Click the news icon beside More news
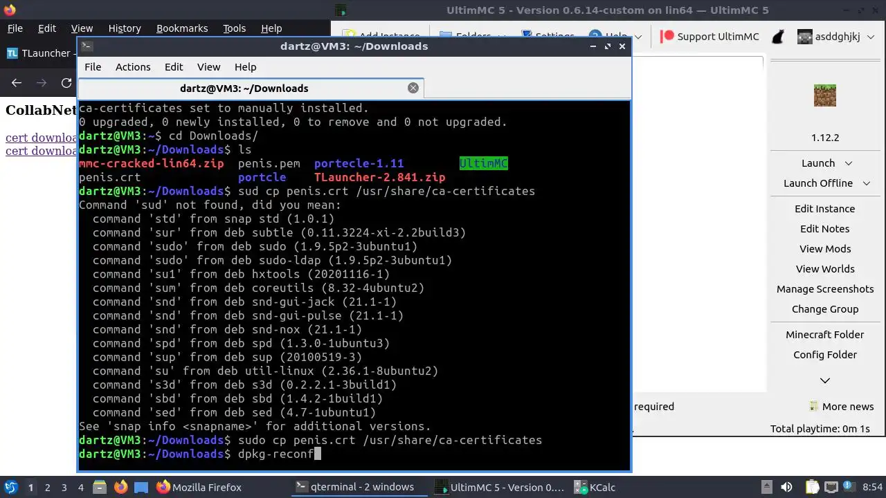This screenshot has width=886, height=498. tap(814, 407)
